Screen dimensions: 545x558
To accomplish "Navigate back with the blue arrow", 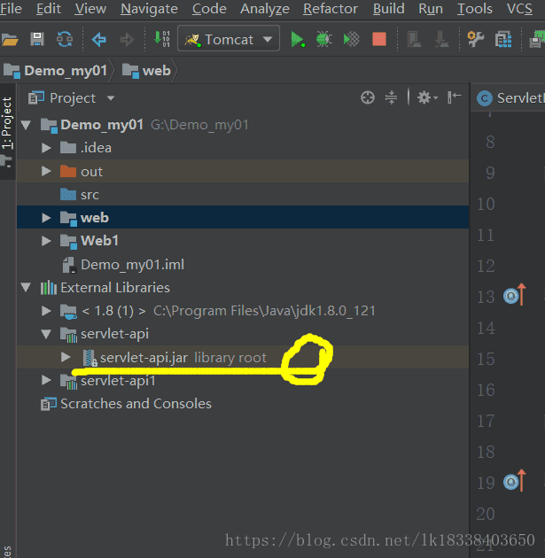I will (99, 39).
